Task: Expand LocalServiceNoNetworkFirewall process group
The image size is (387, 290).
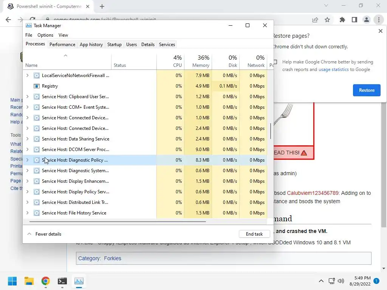Action: click(x=27, y=76)
